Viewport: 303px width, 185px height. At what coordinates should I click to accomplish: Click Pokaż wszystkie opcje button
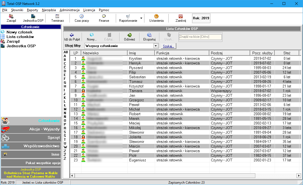[x=31, y=163]
